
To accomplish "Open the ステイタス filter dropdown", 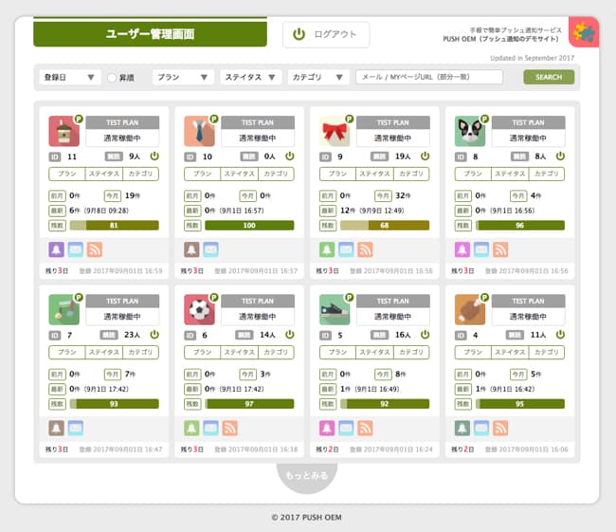I will point(250,77).
